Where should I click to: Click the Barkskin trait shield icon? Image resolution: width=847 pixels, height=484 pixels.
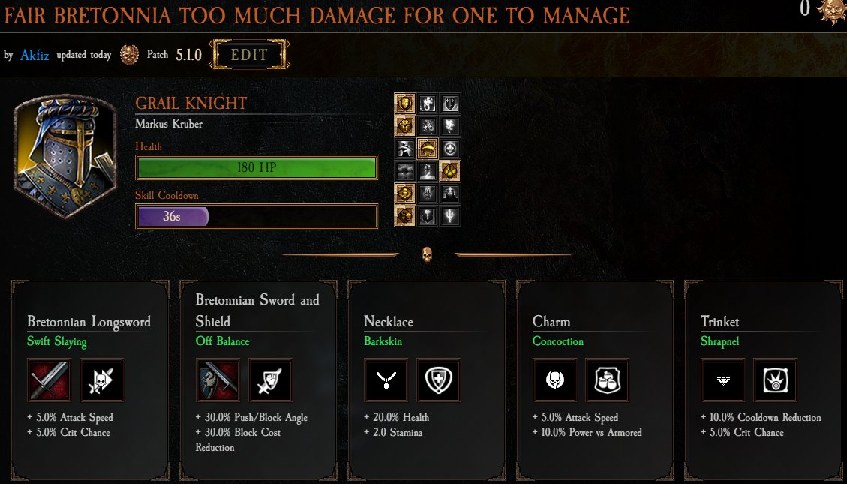439,380
